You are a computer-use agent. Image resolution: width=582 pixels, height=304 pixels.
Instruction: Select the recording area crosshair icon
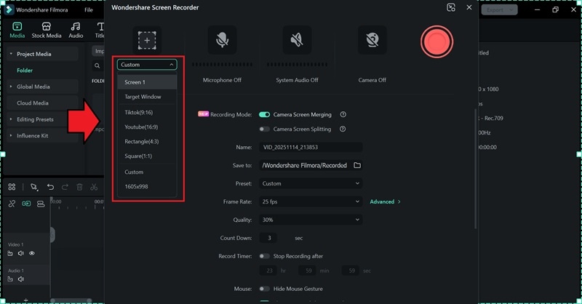click(x=147, y=40)
